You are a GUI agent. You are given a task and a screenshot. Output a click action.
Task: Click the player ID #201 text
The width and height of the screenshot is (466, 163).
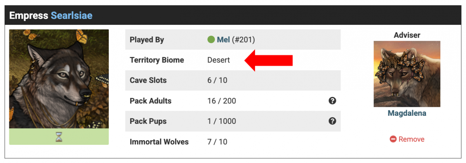click(x=243, y=39)
